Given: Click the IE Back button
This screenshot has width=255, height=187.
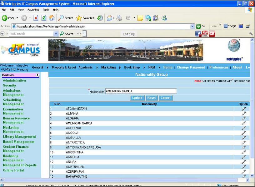Looking at the screenshot, I should point(8,18).
